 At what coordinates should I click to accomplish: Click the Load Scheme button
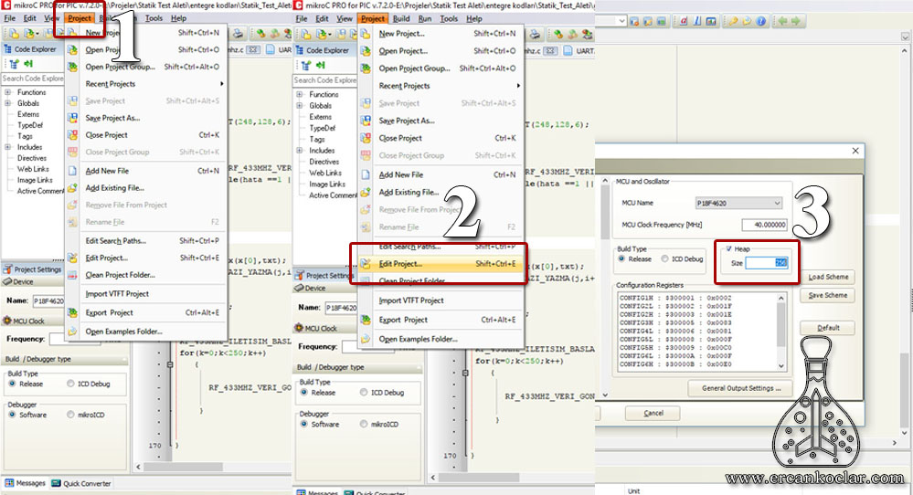tap(828, 277)
